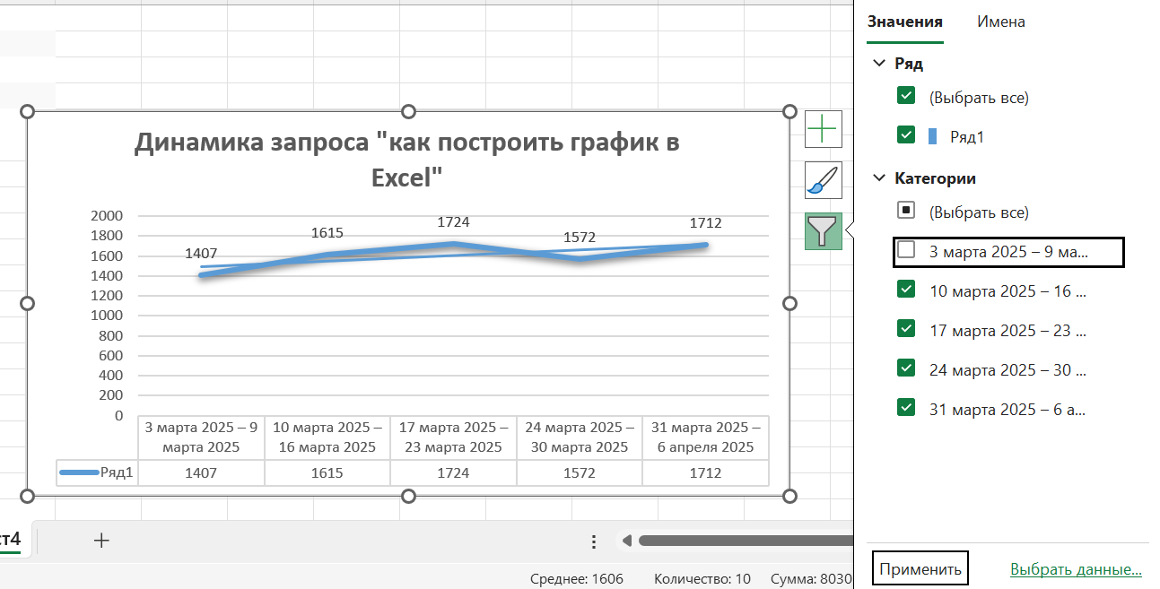Click the chart title text
1160x589 pixels.
407,158
